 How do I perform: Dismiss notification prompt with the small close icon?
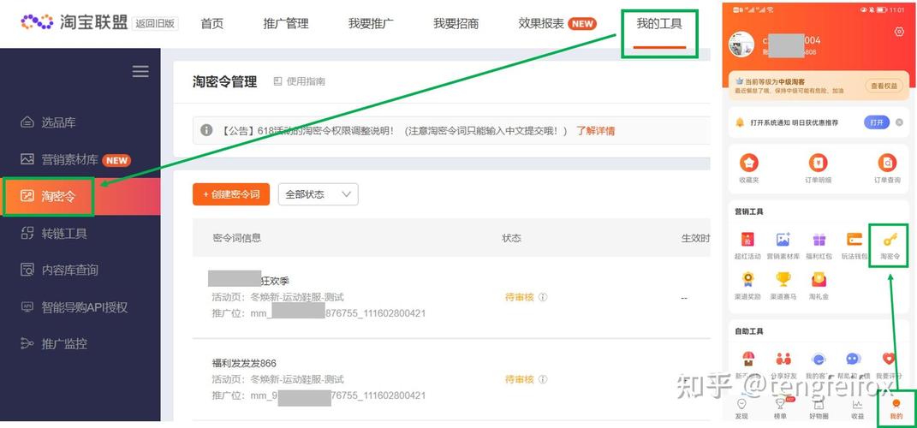[x=899, y=122]
